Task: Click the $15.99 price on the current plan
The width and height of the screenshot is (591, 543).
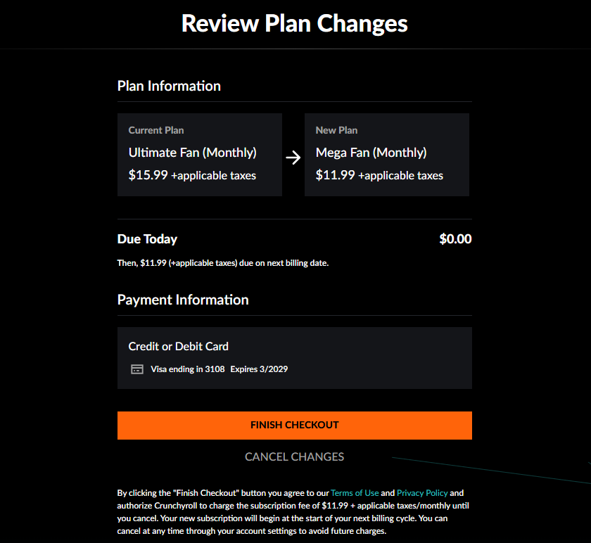Action: (148, 175)
